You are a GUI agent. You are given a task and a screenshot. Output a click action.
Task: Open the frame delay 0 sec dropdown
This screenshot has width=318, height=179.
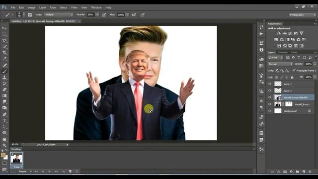[x=18, y=167]
